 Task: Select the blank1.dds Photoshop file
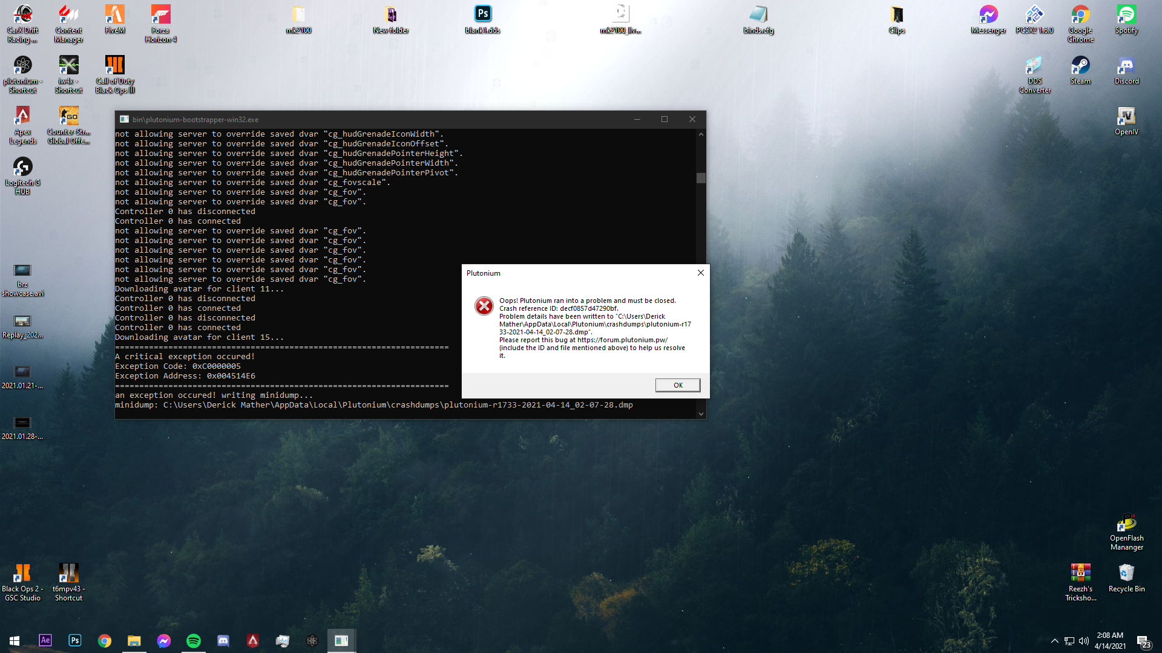[x=483, y=20]
